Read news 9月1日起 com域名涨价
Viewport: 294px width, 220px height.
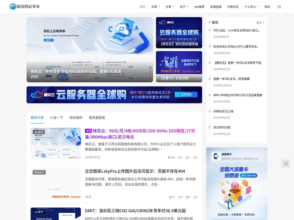point(236,30)
